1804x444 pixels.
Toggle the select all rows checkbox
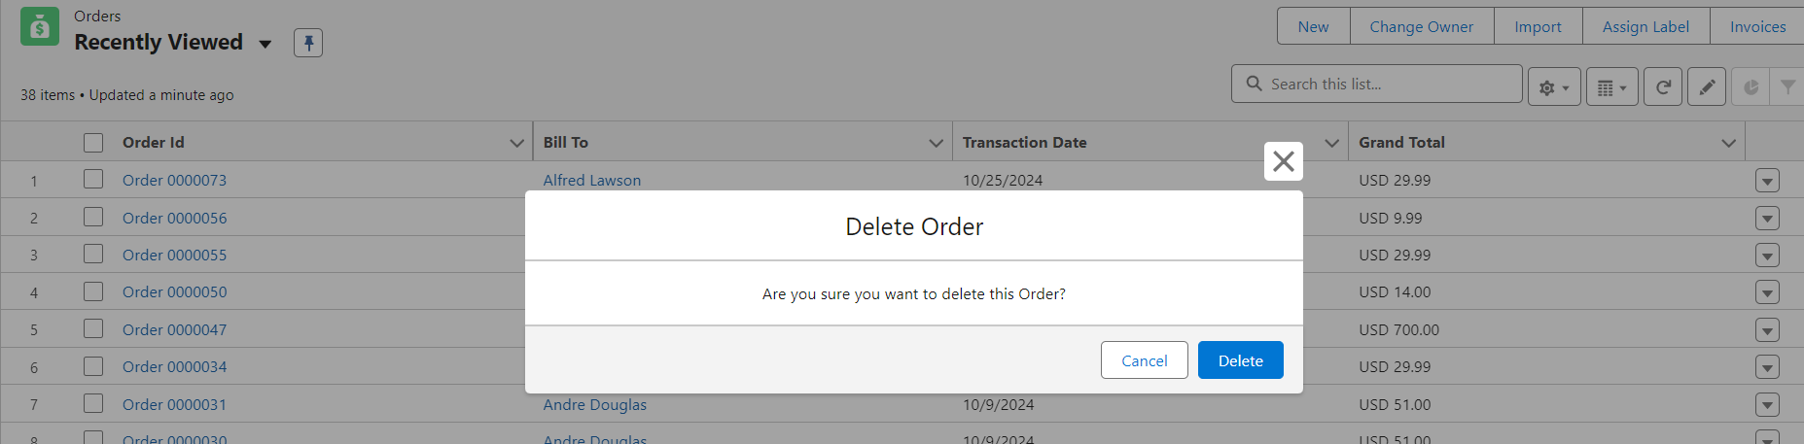tap(93, 143)
